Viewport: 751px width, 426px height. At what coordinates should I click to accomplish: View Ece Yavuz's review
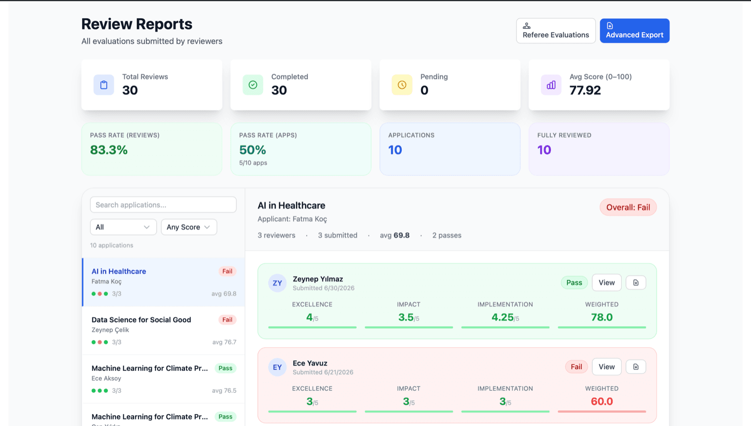[607, 367]
